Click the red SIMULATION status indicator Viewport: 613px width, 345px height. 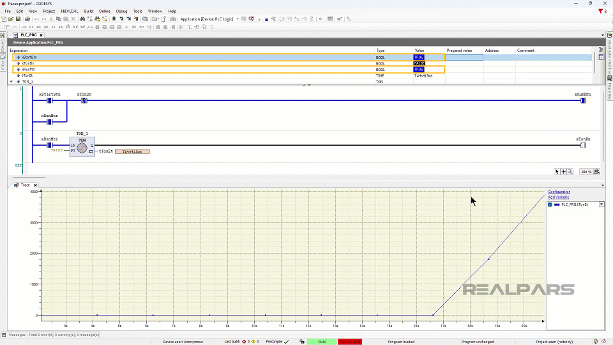coord(350,341)
